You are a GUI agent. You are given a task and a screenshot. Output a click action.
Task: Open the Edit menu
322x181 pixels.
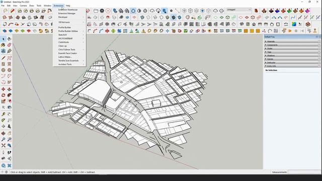pos(9,6)
